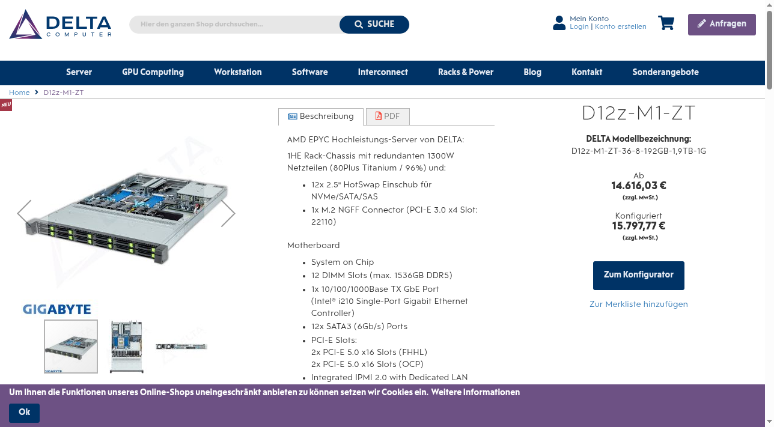774x427 pixels.
Task: Click the Anfragen button
Action: click(x=722, y=25)
